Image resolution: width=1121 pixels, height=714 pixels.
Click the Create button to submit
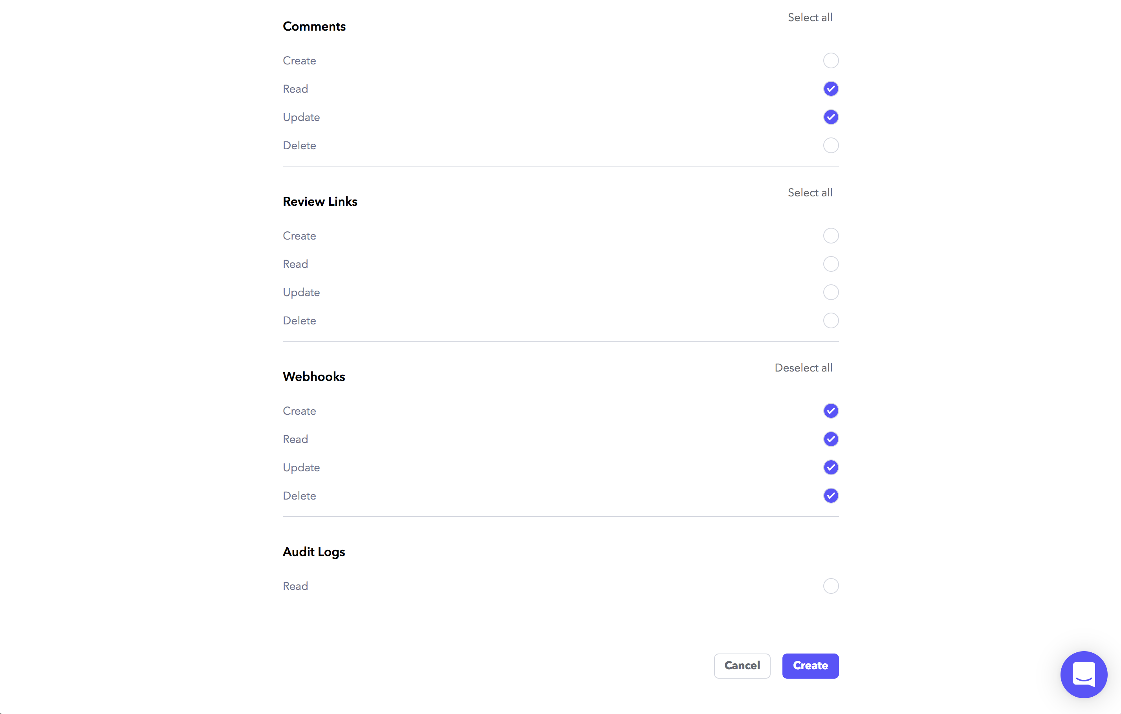[x=810, y=666]
